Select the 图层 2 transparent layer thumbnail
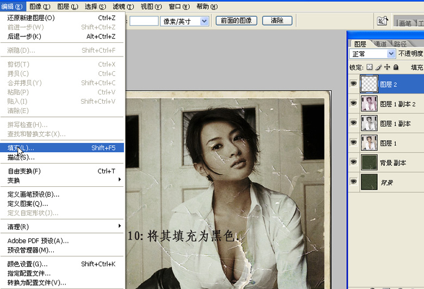Screen dimensions: 424x289 pyautogui.click(x=369, y=84)
